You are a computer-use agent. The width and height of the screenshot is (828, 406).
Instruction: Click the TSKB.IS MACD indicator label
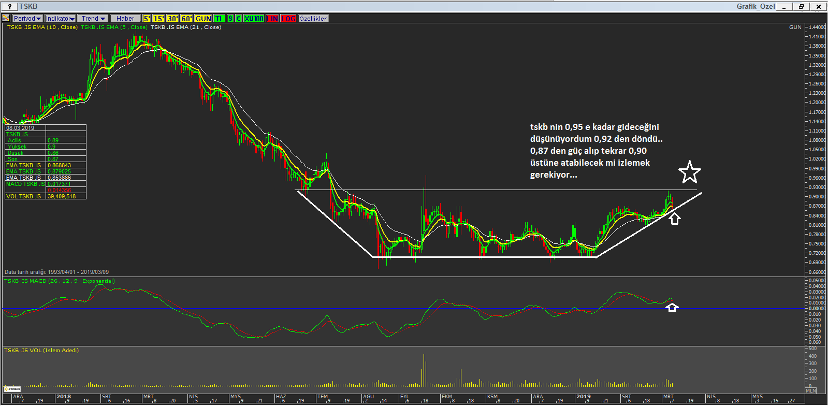click(x=60, y=281)
